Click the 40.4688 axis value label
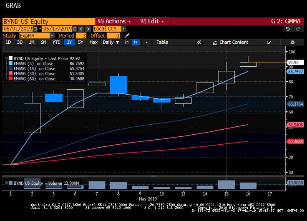 [x=295, y=141]
